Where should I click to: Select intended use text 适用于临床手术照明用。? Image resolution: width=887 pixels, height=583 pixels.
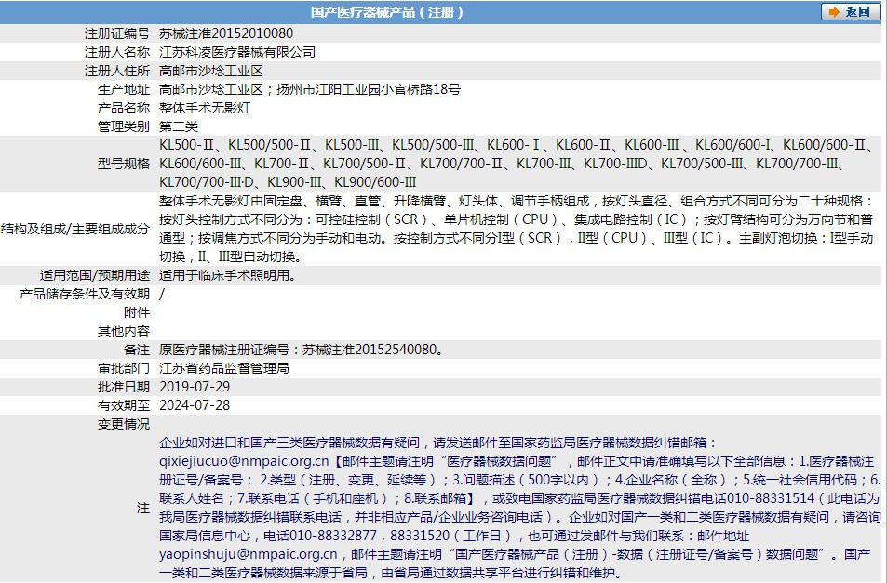229,275
